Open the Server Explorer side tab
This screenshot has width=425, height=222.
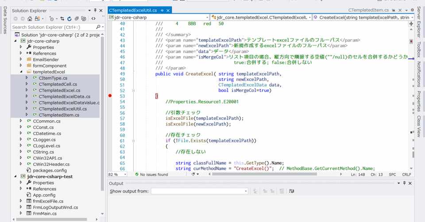coord(419,22)
